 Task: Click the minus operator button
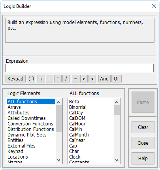(x=49, y=79)
